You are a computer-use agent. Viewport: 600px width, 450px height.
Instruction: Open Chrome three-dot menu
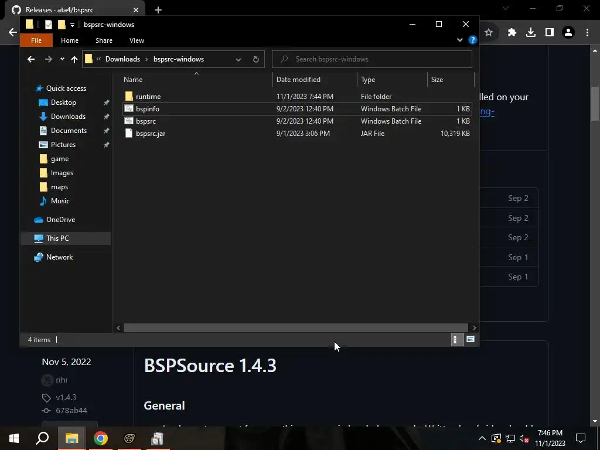point(587,33)
